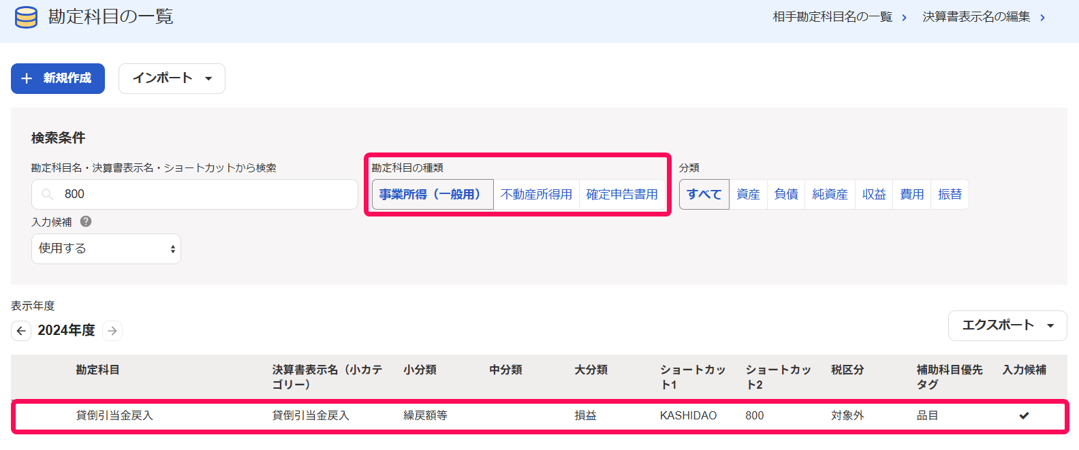The width and height of the screenshot is (1079, 450).
Task: Click the 税区分 column header
Action: tap(847, 370)
